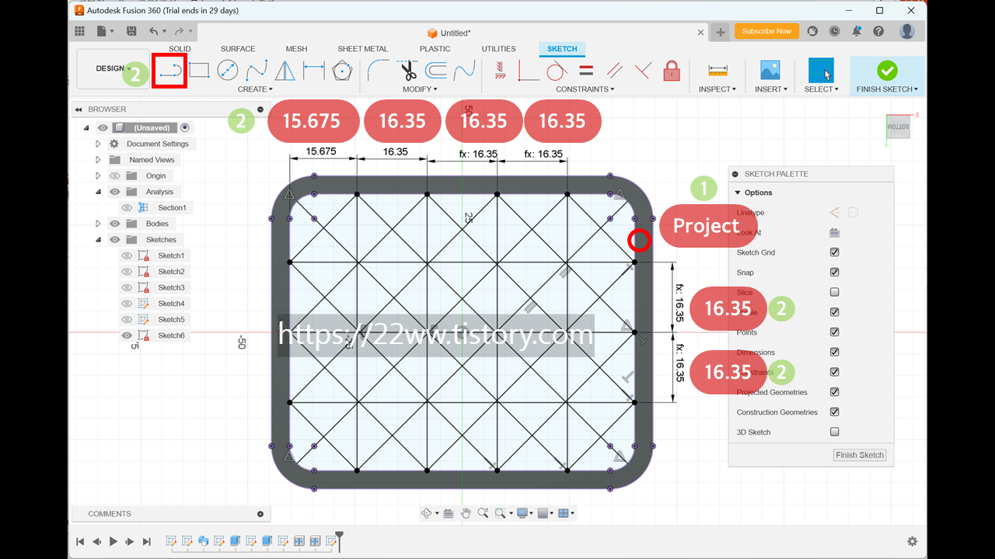Switch to the SOLID tab

coord(180,49)
